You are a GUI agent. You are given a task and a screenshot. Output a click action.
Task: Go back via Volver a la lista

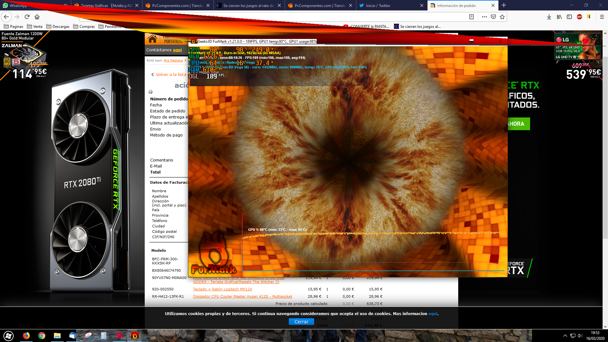[169, 75]
